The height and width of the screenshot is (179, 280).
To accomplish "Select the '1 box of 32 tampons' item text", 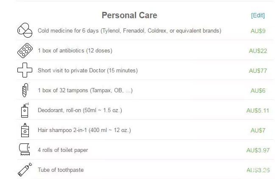I will [85, 91].
